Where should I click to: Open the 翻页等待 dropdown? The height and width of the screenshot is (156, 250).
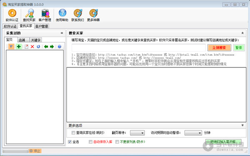137,133
